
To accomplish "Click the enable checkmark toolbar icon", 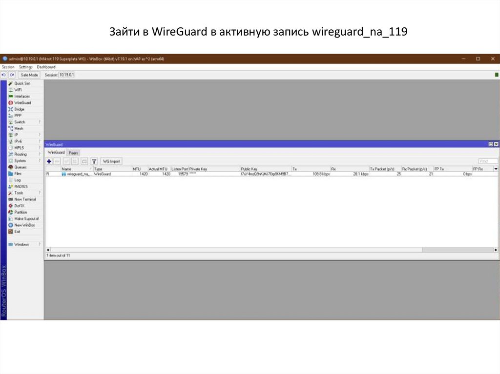I will (x=66, y=161).
